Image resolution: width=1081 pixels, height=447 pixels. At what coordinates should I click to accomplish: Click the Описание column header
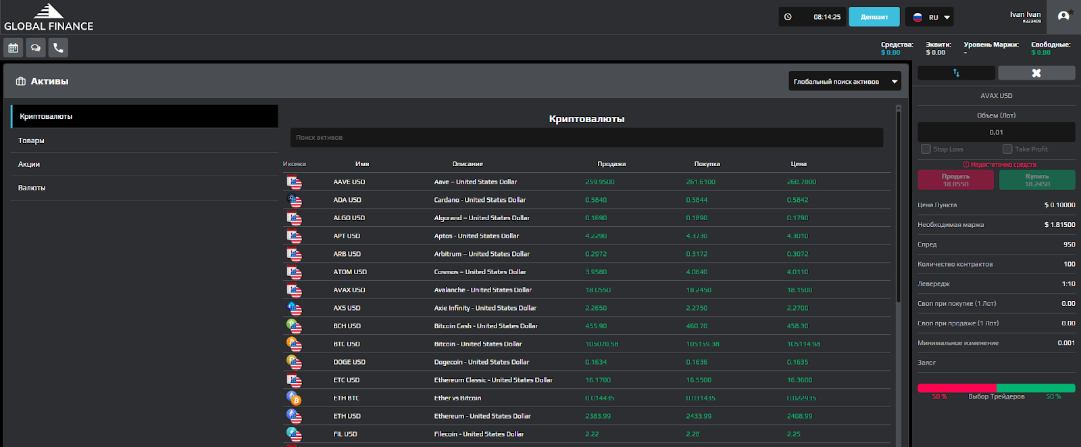pos(468,164)
